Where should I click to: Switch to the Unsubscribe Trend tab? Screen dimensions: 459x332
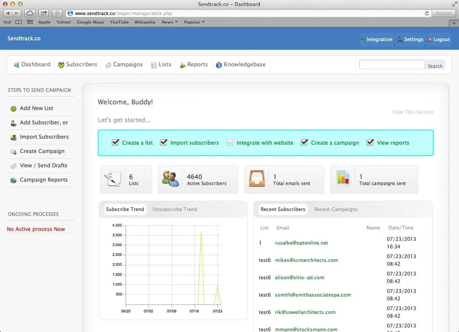(175, 209)
